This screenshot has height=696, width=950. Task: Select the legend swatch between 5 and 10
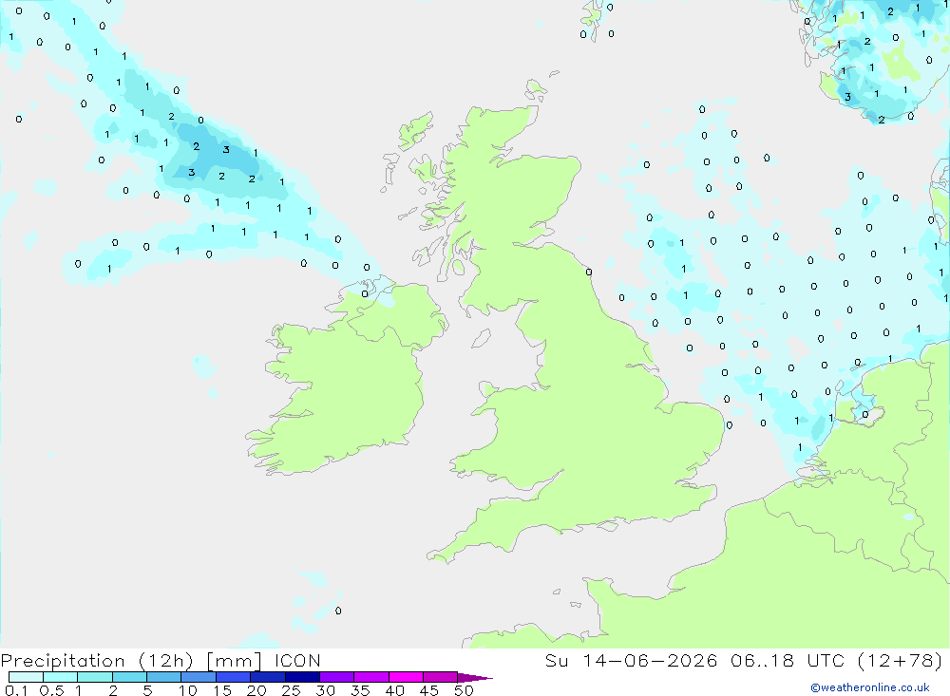click(164, 677)
